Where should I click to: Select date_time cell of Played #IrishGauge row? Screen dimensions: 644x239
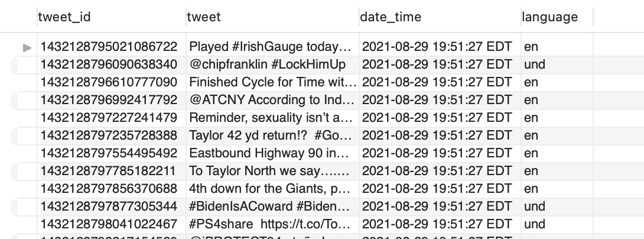click(440, 47)
